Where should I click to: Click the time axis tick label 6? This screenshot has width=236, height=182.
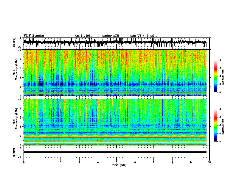click(x=135, y=162)
